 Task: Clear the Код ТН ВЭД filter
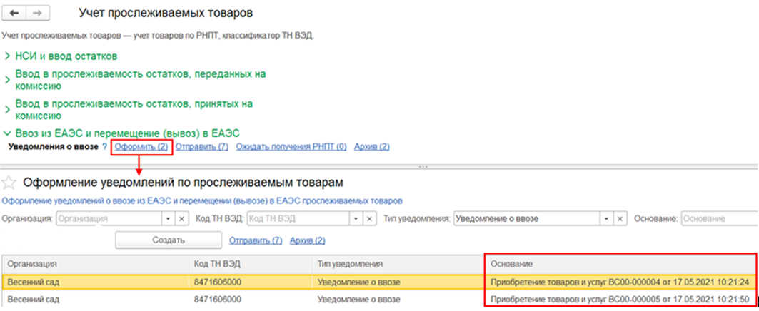(x=370, y=218)
